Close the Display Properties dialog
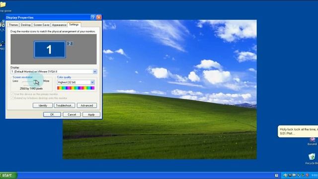The image size is (318, 179). pyautogui.click(x=99, y=17)
